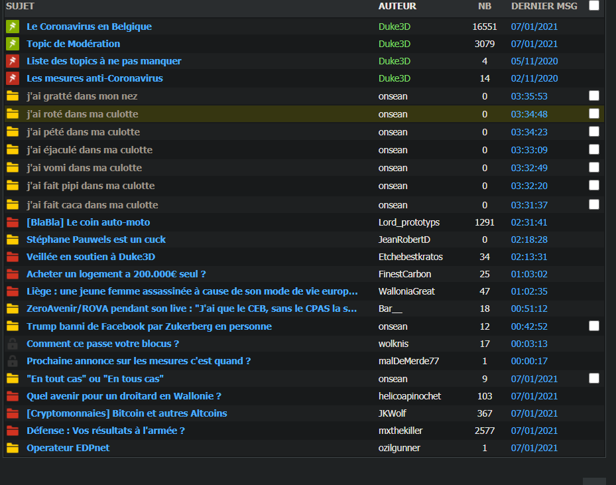Click folder icon of "En tout cas" topic

(x=13, y=379)
